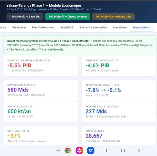The image size is (157, 156).
Task: Click the -7.8% → -5.1% deficit value
Action: (103, 90)
